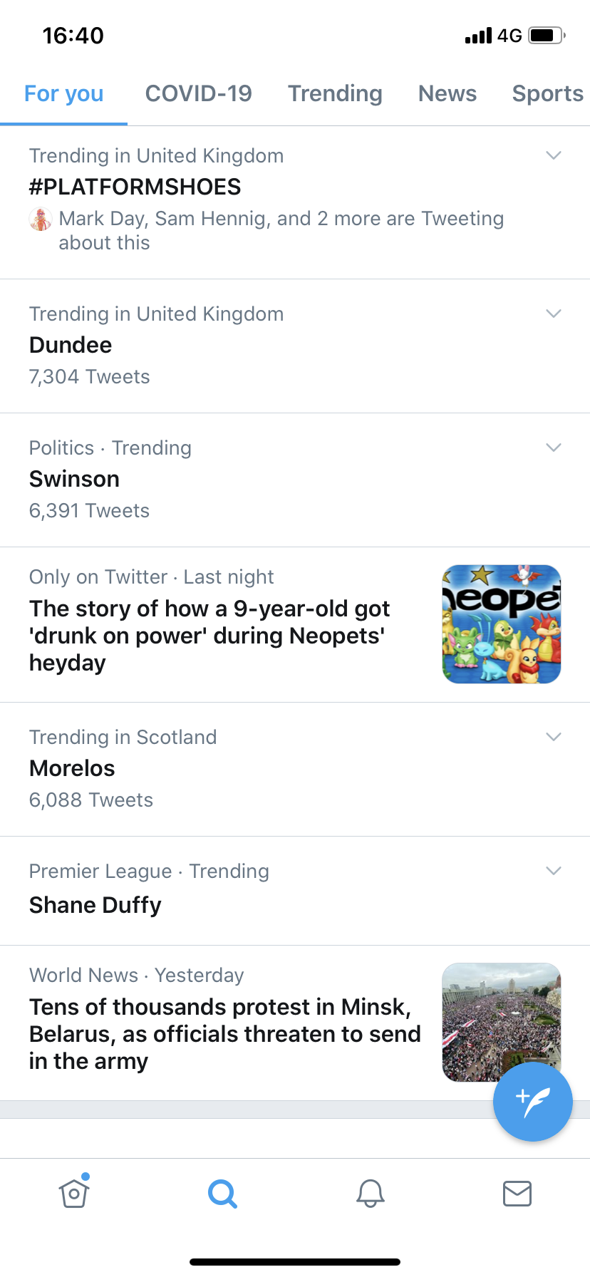
Task: Open the Notifications bell icon
Action: point(371,1193)
